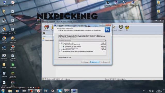Click the Bandicam screenshot camera icon
The image size is (165, 93).
coord(31,88)
